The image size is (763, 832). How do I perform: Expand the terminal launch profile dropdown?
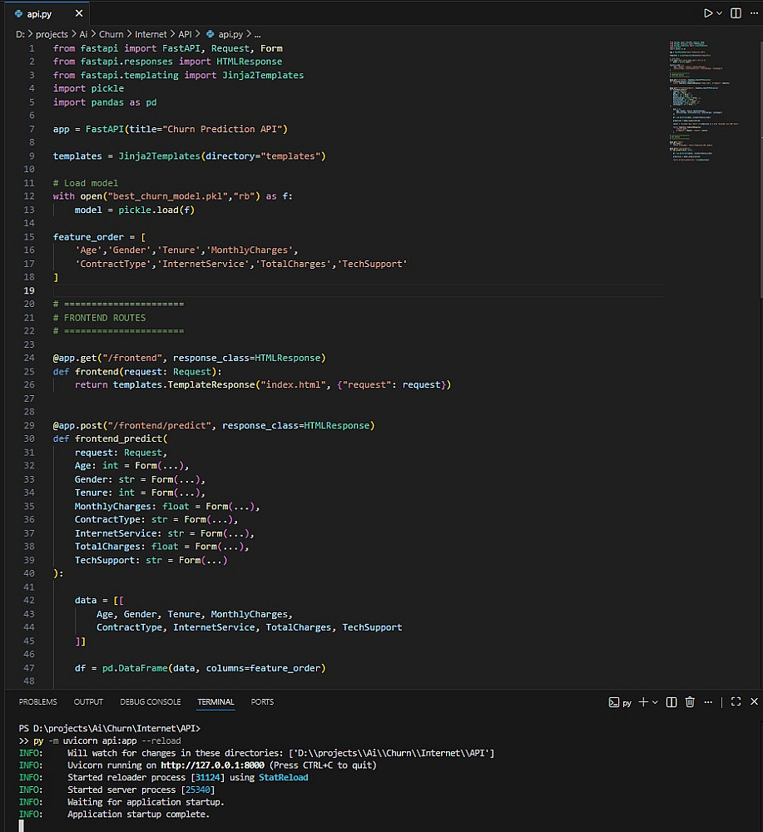(655, 702)
